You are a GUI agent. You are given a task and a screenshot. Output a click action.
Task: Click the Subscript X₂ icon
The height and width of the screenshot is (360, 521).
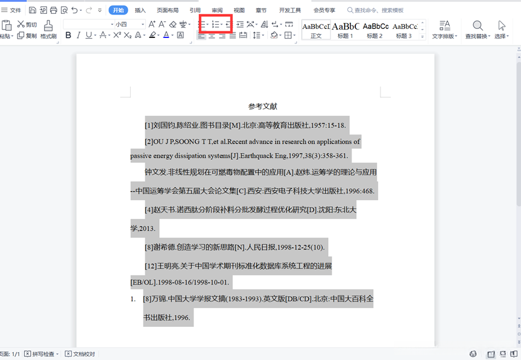click(x=128, y=35)
